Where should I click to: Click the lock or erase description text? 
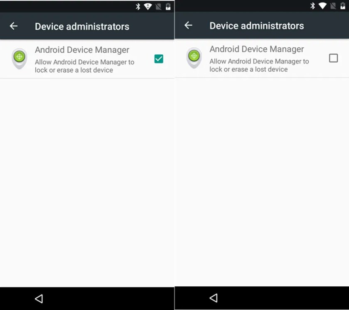pyautogui.click(x=83, y=66)
